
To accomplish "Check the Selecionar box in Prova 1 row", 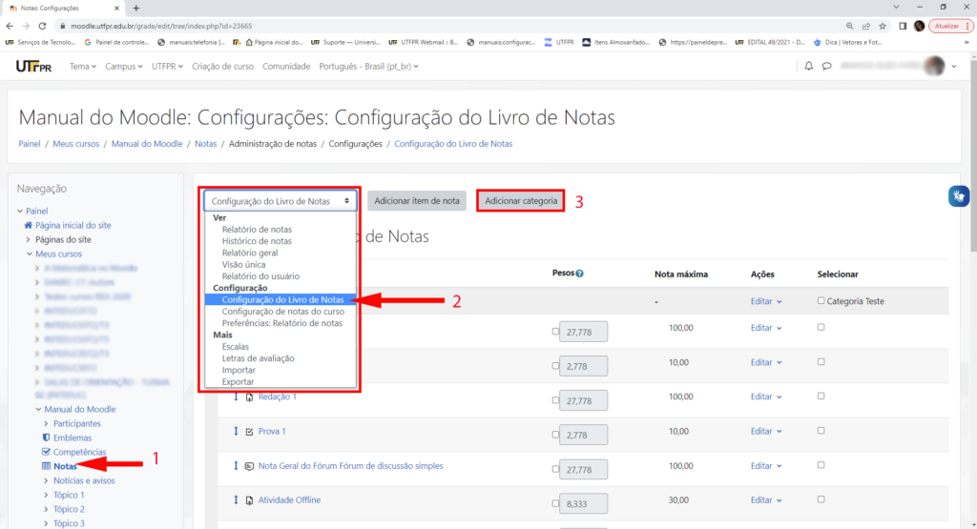I will point(821,430).
